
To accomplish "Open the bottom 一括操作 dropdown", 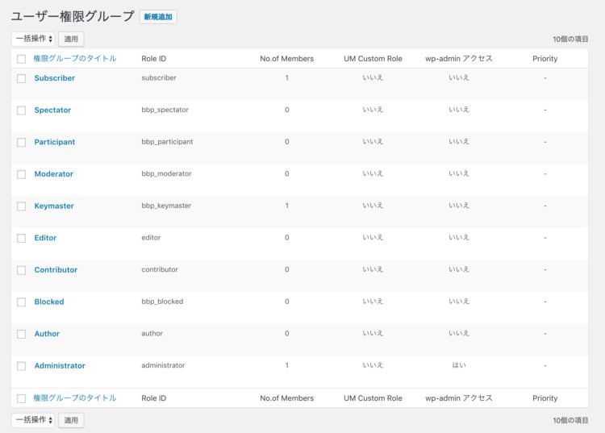I will pos(33,420).
